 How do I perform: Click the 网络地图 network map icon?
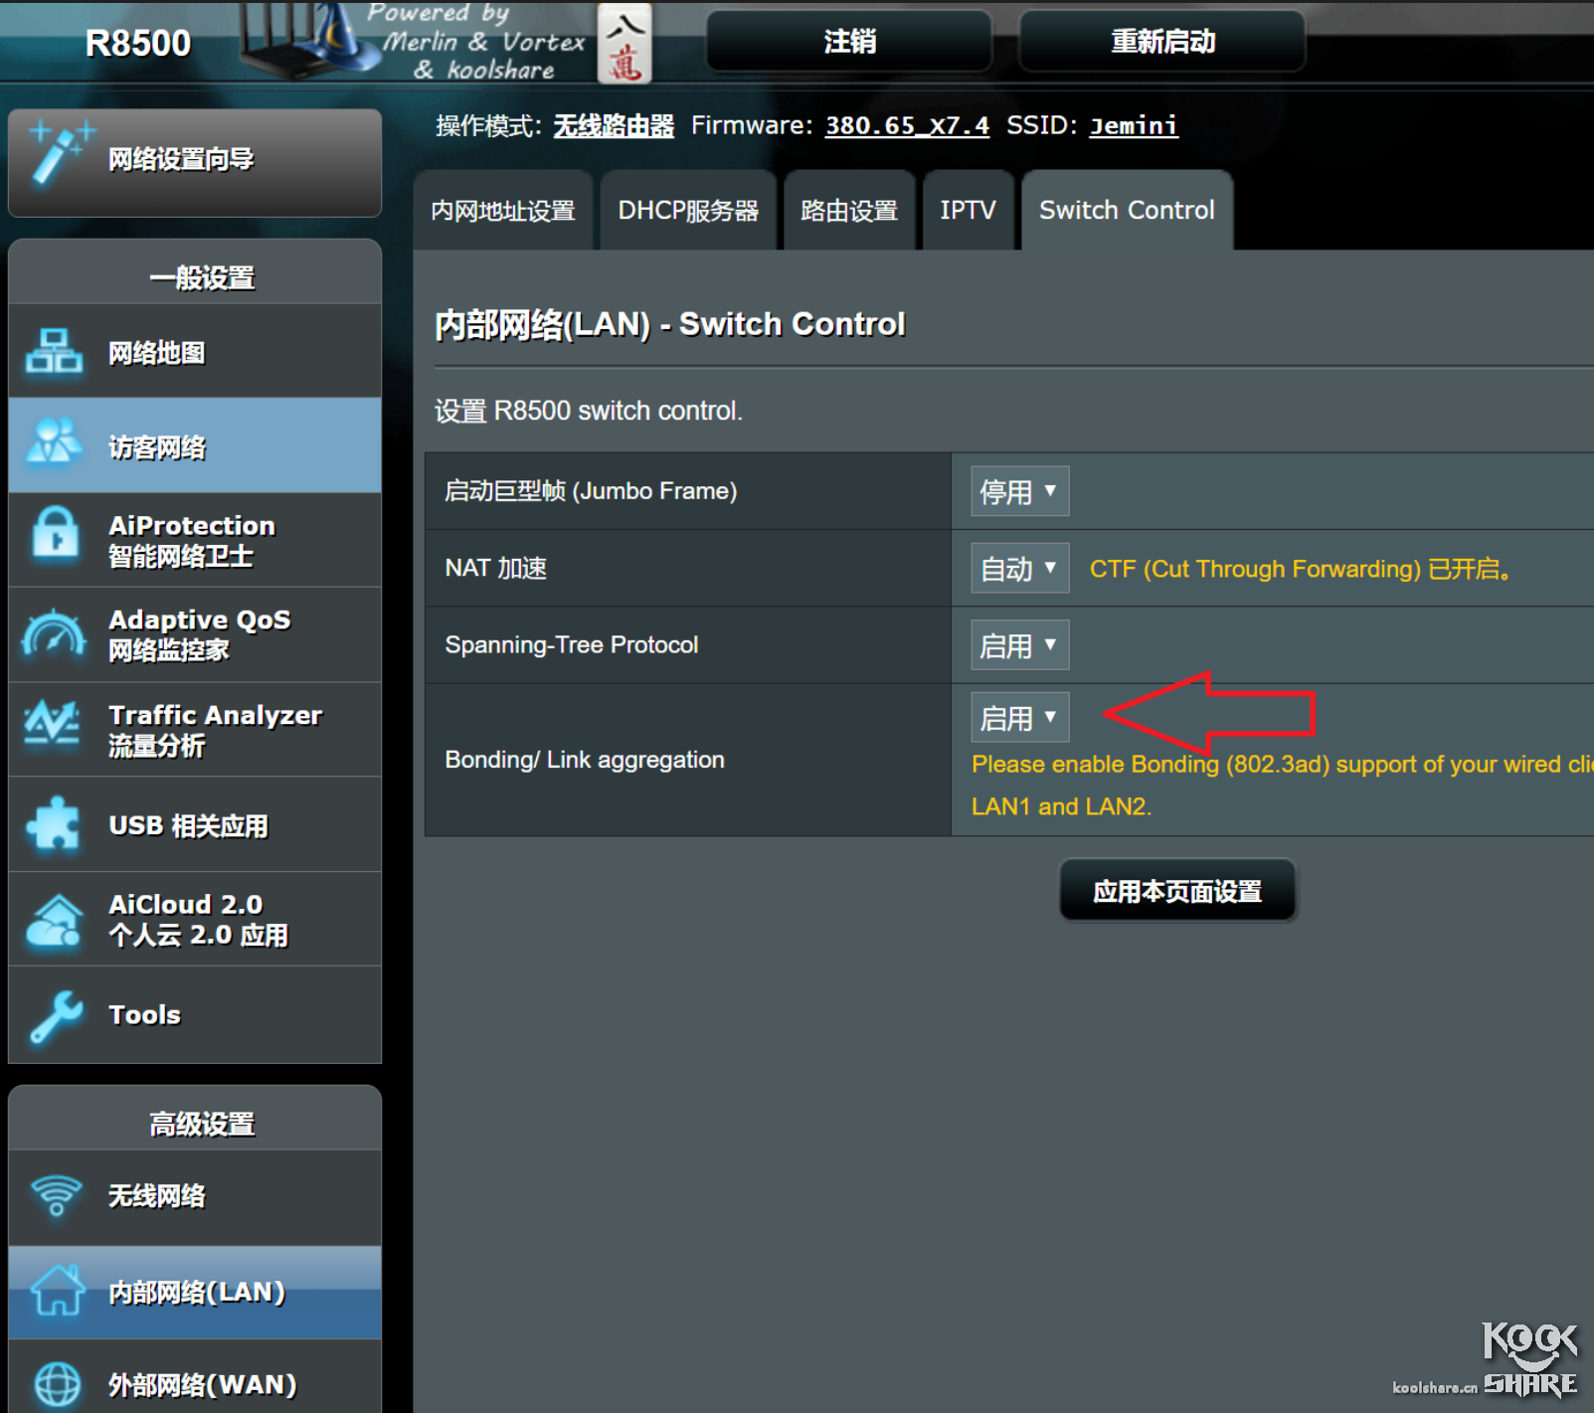[54, 351]
